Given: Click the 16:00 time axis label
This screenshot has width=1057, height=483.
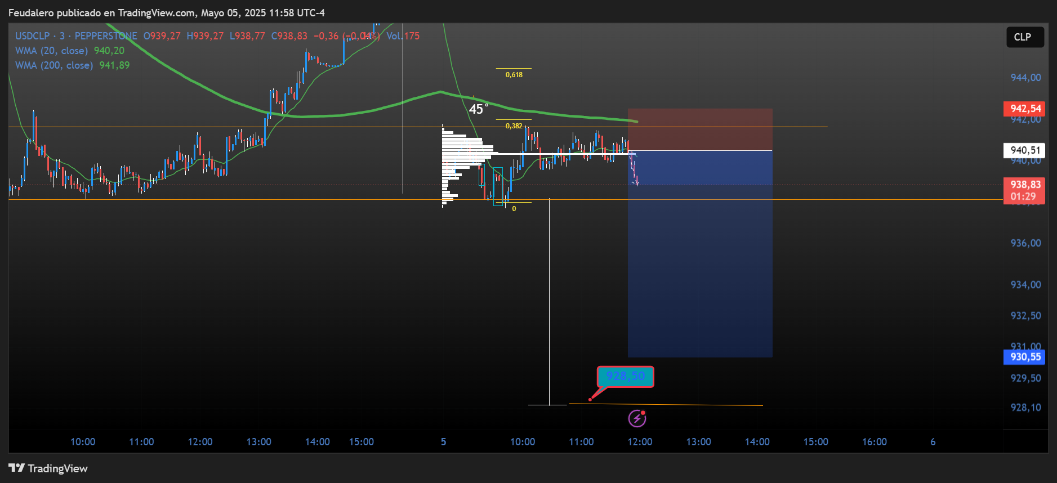Looking at the screenshot, I should click(874, 442).
